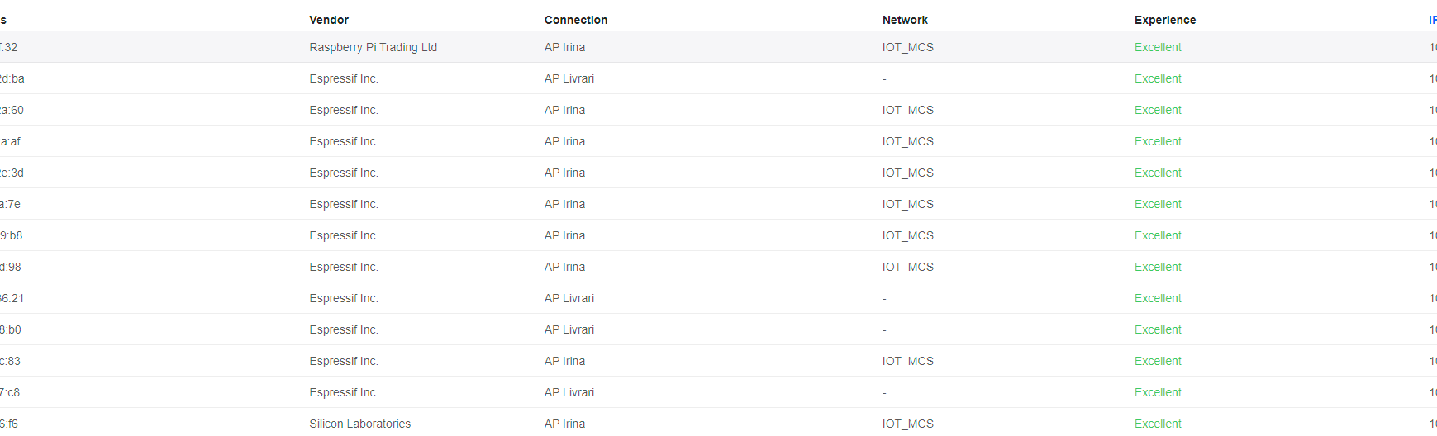
Task: Open the client with MAC ending 8:b0
Action: coord(11,329)
